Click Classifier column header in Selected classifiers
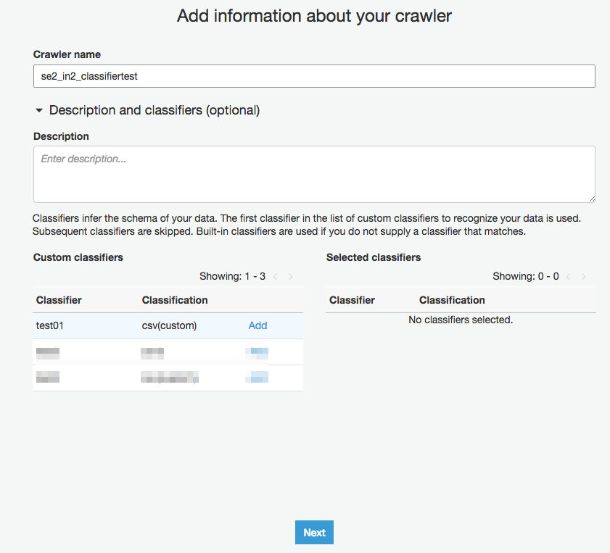This screenshot has width=610, height=553. (x=352, y=300)
